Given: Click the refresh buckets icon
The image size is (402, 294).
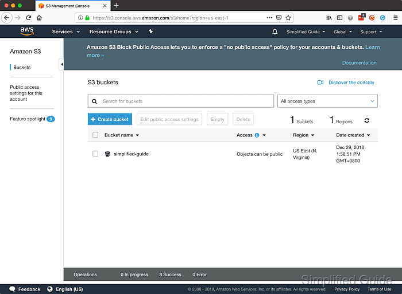Looking at the screenshot, I should [367, 120].
